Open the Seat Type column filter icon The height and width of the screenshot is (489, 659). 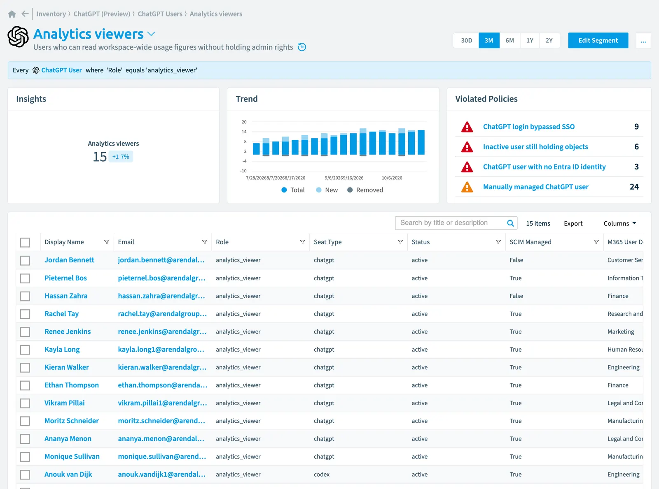400,242
